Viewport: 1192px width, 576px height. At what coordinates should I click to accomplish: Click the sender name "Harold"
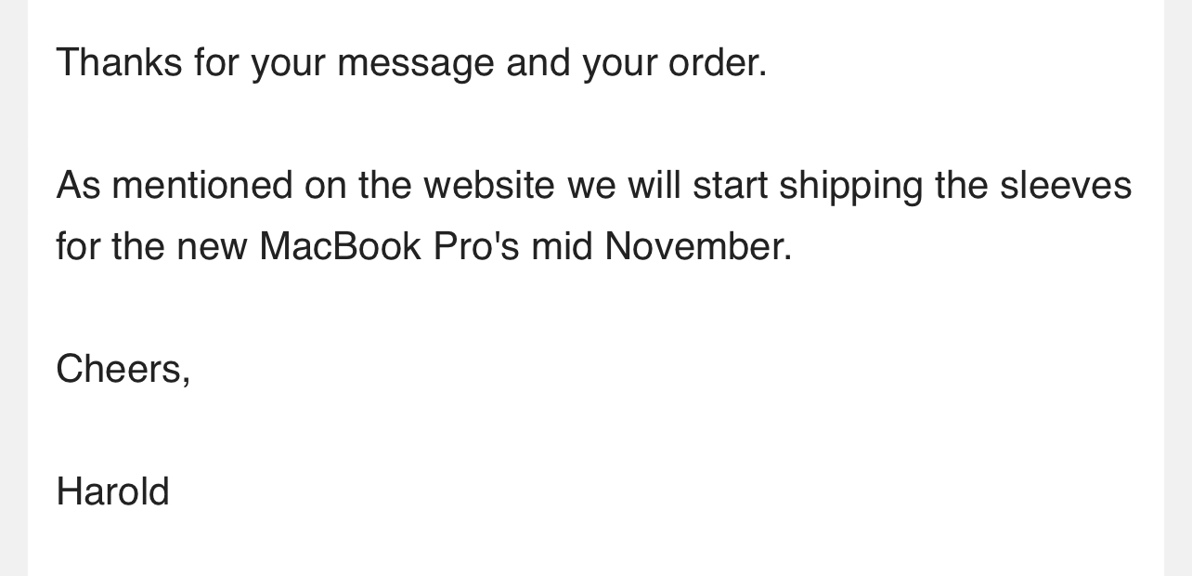(112, 491)
